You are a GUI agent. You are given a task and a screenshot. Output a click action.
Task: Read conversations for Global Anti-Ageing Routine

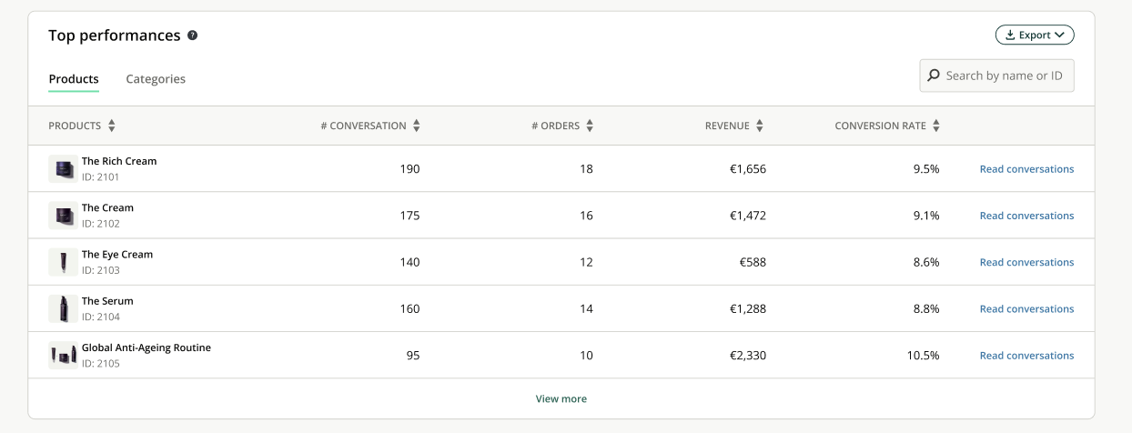(x=1026, y=356)
